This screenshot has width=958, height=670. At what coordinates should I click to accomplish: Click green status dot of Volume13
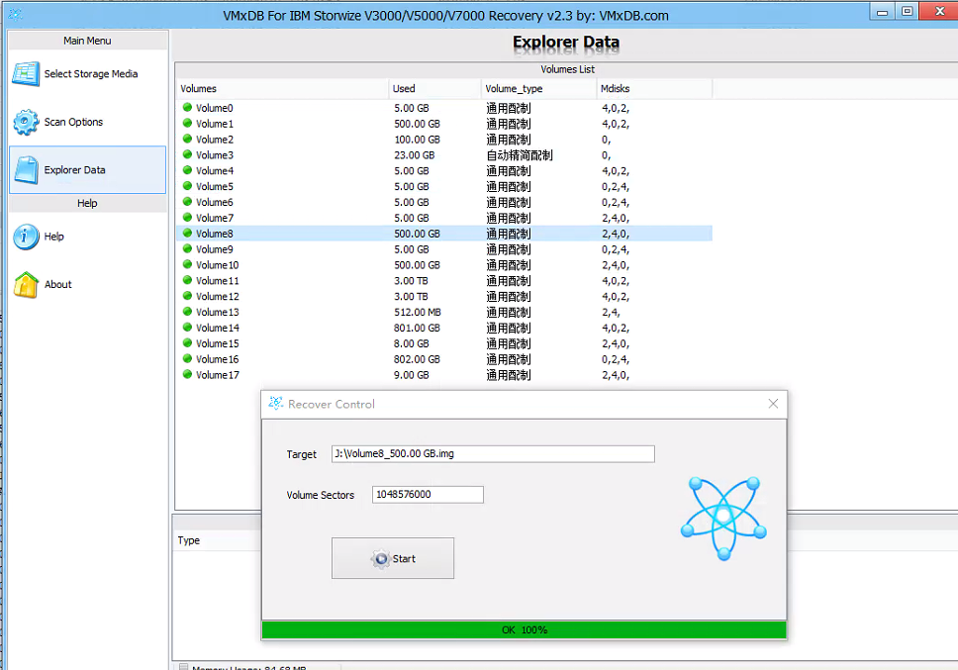pyautogui.click(x=188, y=312)
